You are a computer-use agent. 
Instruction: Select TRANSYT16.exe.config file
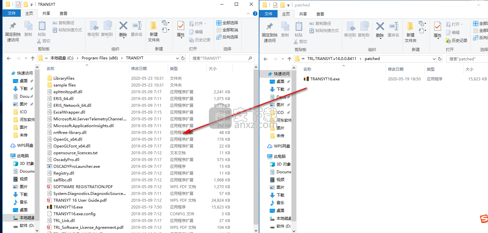(74, 214)
